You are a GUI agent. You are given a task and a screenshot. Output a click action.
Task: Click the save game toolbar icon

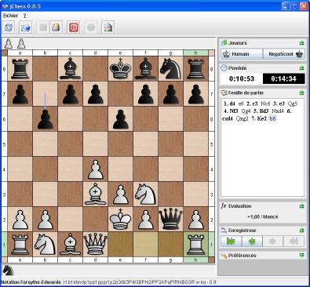[x=57, y=27]
